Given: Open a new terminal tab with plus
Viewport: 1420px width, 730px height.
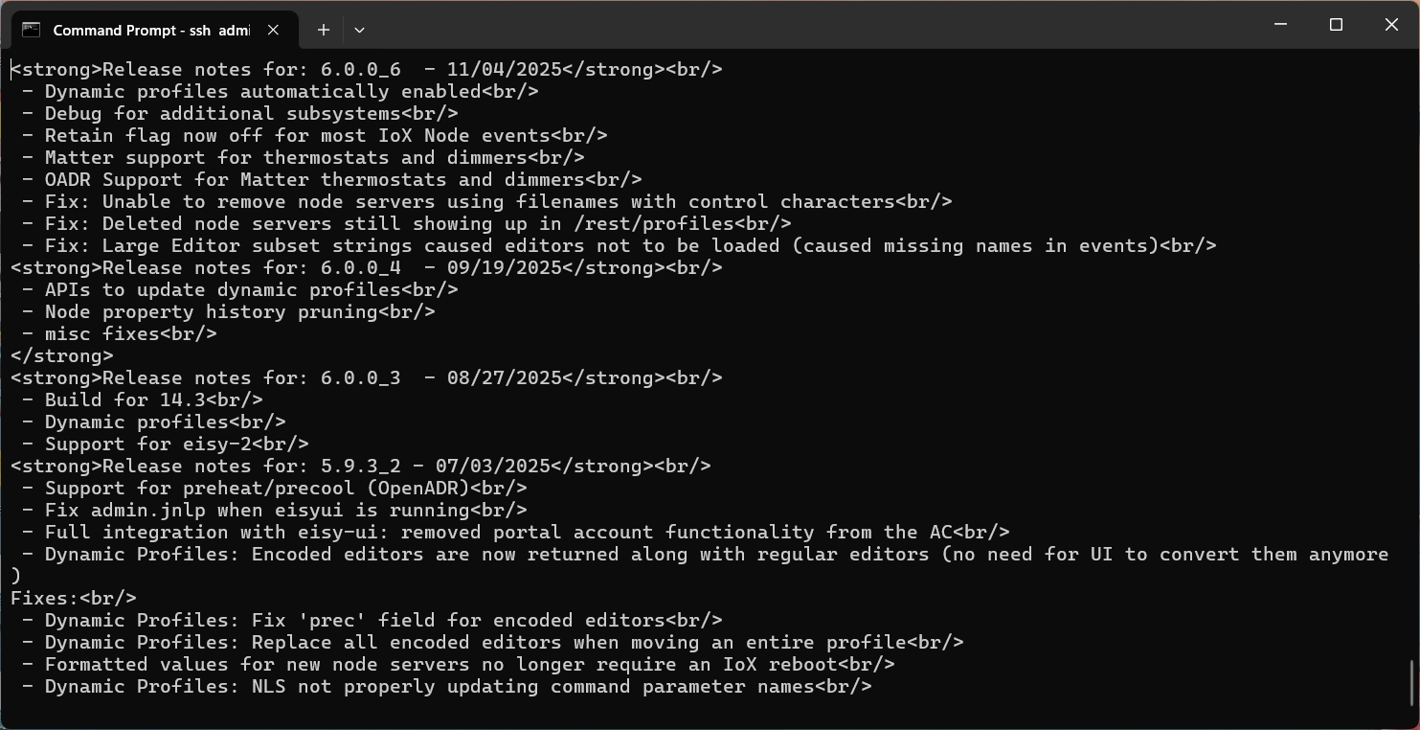Looking at the screenshot, I should point(324,30).
